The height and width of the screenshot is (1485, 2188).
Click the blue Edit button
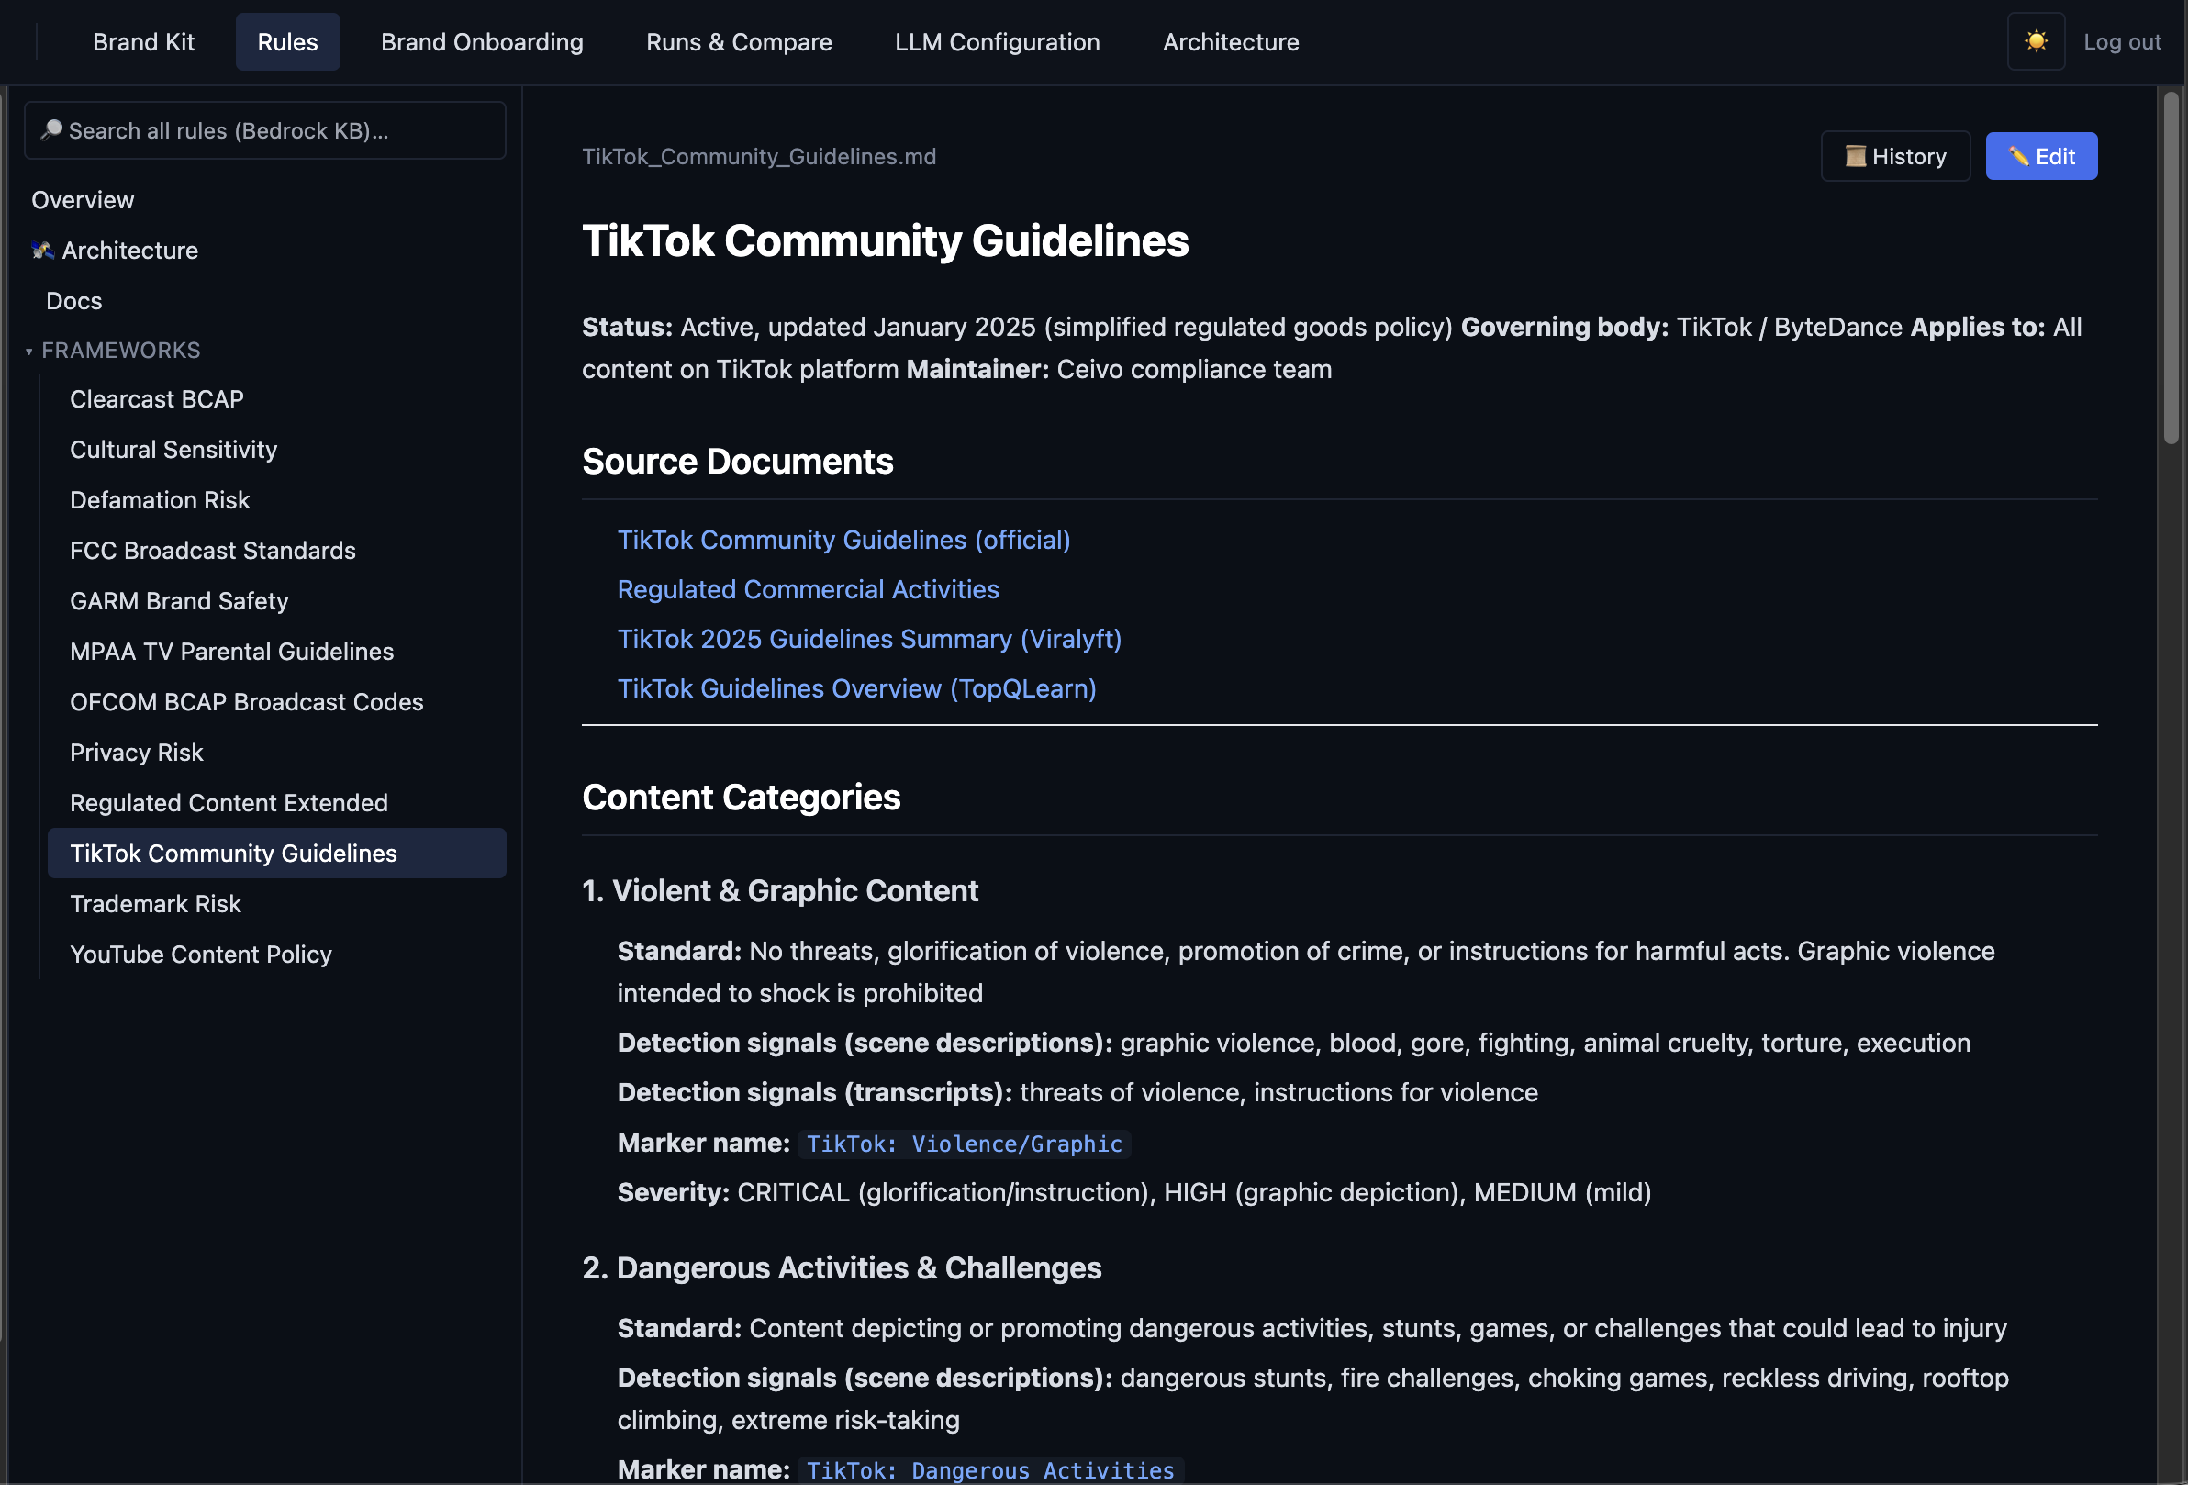2041,155
